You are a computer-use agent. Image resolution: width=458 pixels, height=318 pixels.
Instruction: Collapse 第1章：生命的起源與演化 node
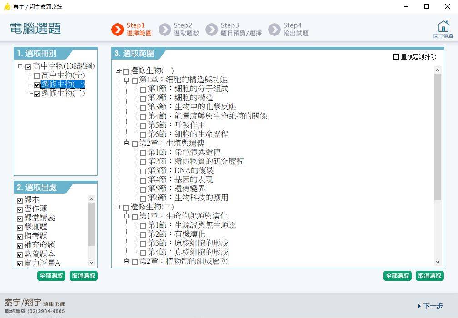(x=126, y=216)
